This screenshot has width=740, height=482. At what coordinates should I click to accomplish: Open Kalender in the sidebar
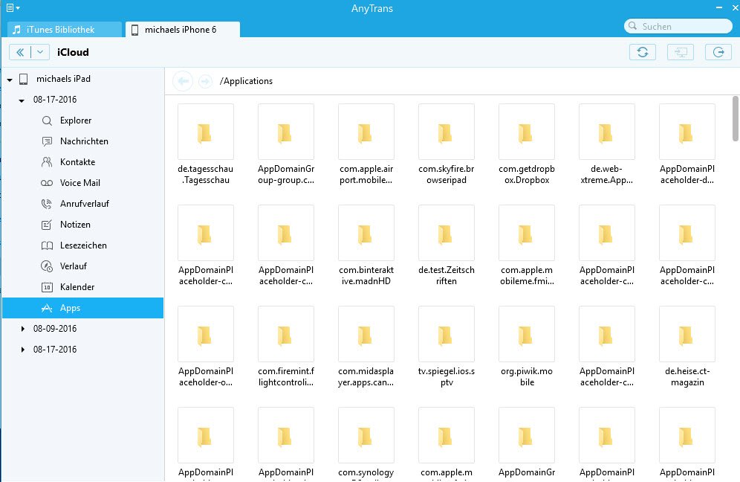click(x=83, y=287)
